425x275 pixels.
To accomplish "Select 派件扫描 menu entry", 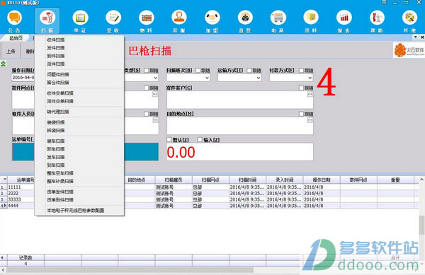I will [55, 64].
